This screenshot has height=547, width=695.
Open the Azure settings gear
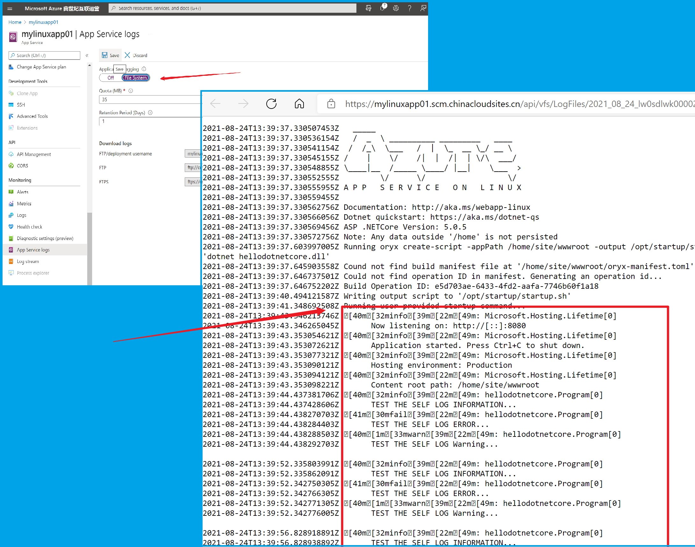396,8
